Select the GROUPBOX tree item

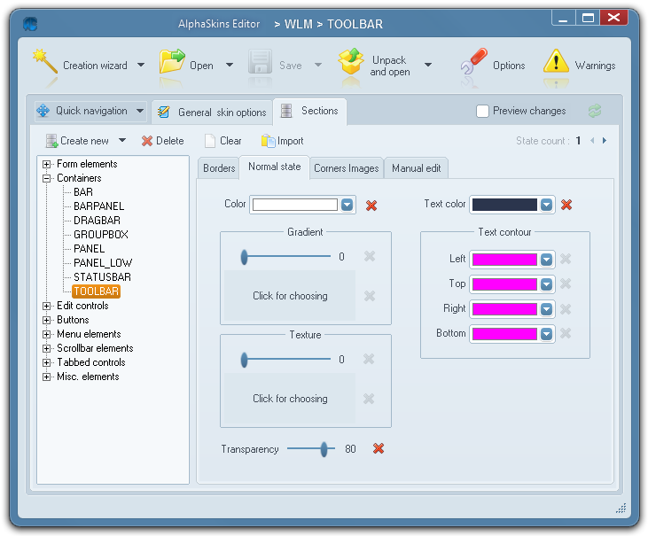pos(101,235)
